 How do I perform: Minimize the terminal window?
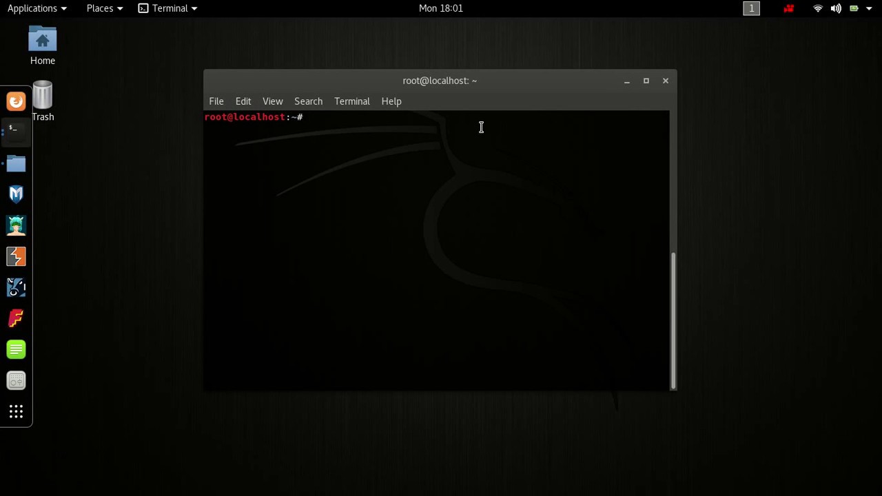tap(627, 81)
